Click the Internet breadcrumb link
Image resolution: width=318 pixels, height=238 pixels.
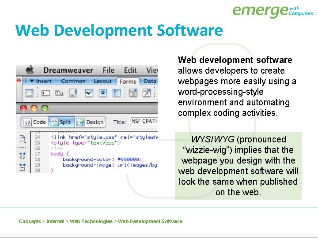click(x=55, y=221)
